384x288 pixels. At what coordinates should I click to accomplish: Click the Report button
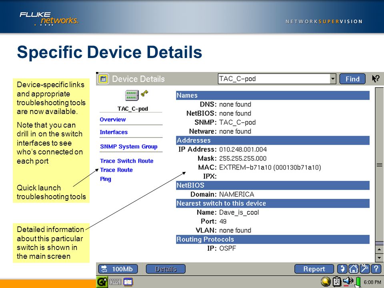[314, 269]
